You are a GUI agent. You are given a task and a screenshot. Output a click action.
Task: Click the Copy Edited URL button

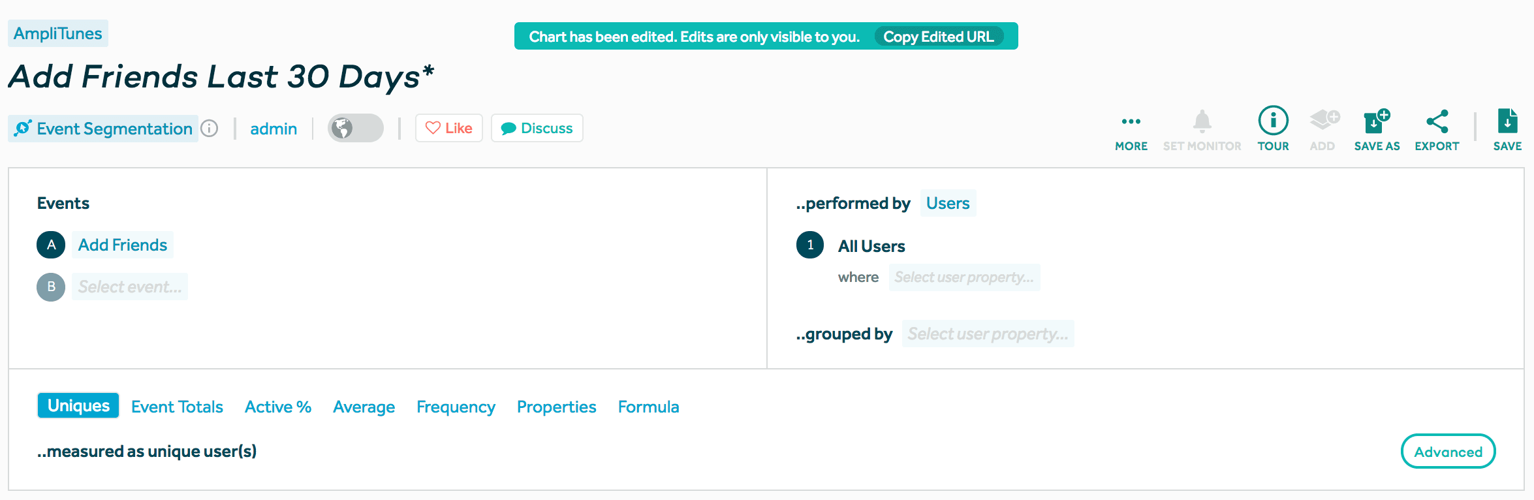940,37
